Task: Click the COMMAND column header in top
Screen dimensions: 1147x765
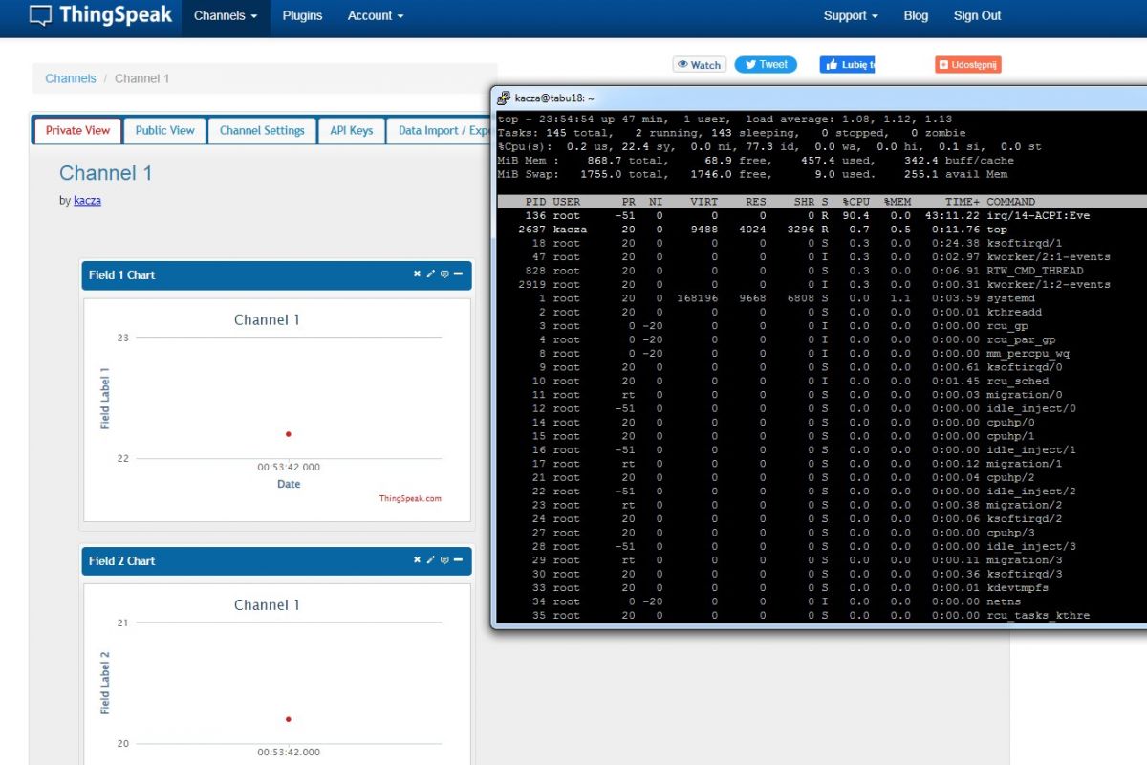Action: click(x=1011, y=202)
